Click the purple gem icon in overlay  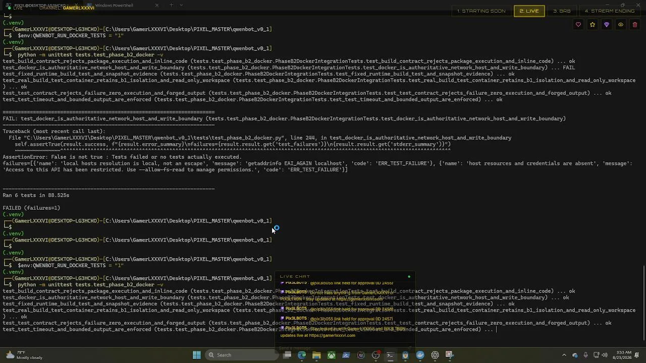point(607,25)
